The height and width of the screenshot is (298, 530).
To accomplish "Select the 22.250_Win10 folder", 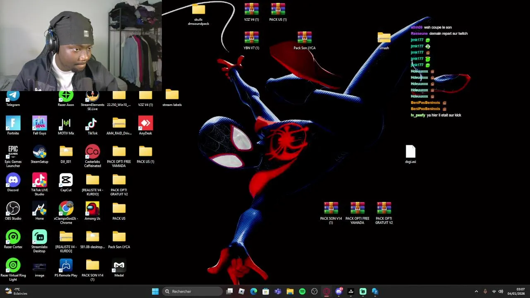I will (x=119, y=99).
